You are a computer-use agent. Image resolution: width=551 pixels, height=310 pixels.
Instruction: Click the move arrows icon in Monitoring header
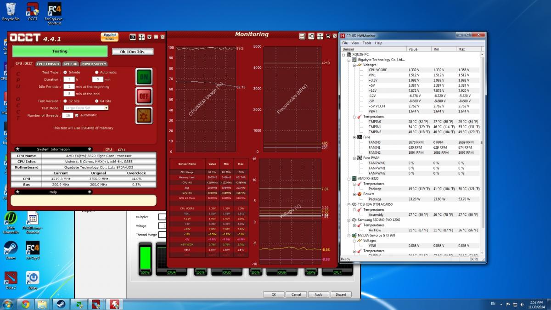click(320, 36)
